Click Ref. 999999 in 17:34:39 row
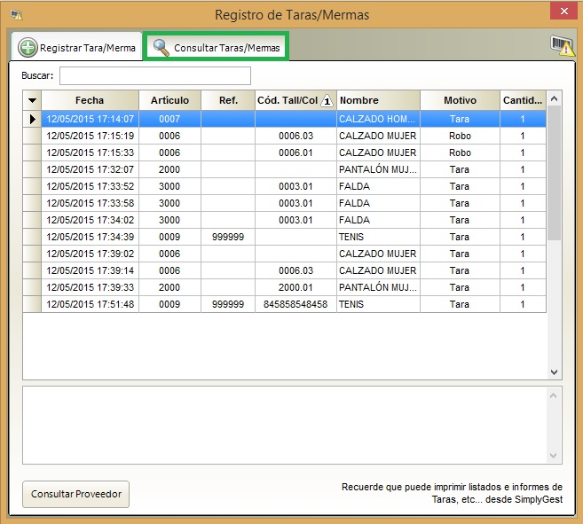The width and height of the screenshot is (583, 524). pos(228,237)
